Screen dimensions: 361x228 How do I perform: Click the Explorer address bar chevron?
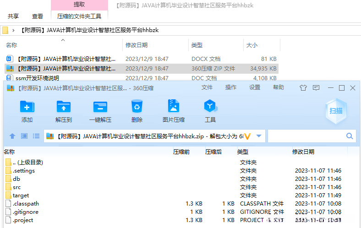click(x=14, y=30)
